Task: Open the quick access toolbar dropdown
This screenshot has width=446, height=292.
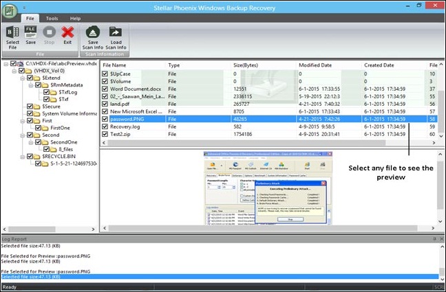Action: 24,8
